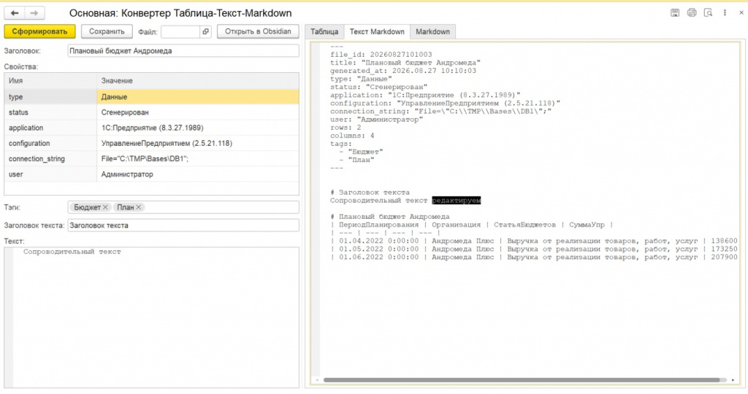748x394 pixels.
Task: Click the markdown table header row ПериодПланирования
Action: tap(471, 225)
